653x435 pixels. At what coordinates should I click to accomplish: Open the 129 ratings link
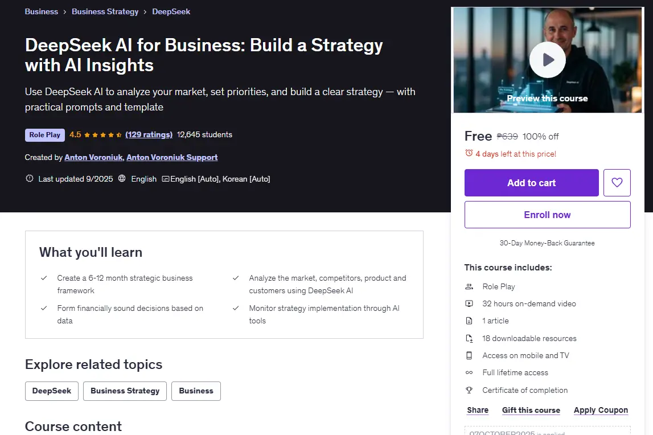coord(149,134)
